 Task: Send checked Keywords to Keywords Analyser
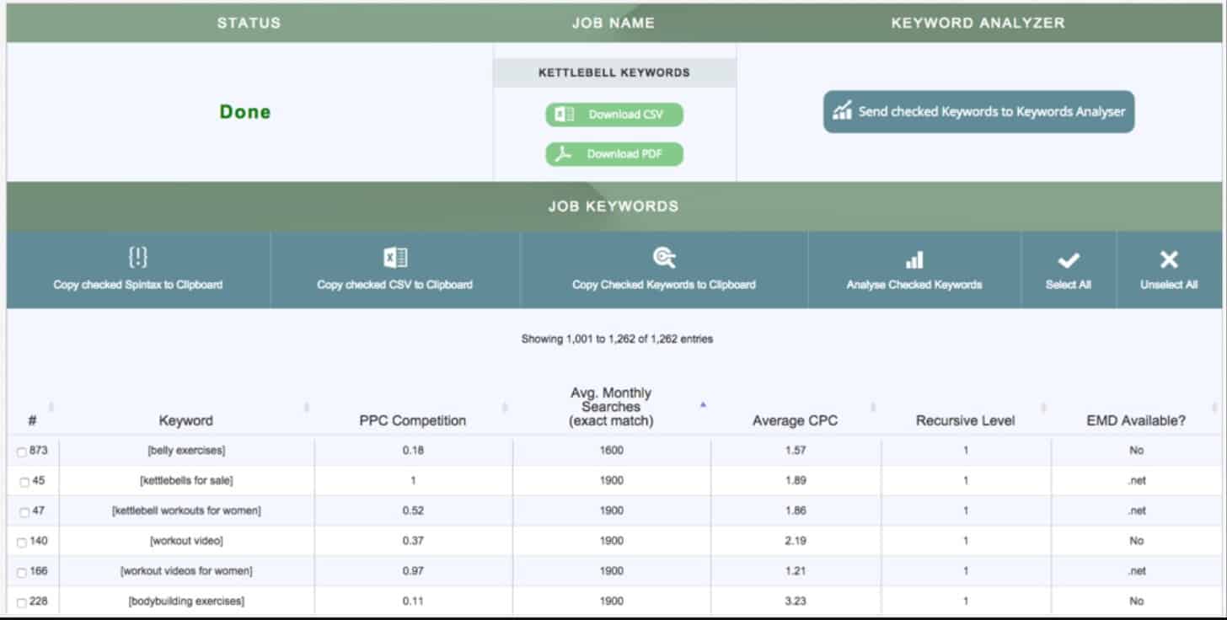(x=978, y=112)
